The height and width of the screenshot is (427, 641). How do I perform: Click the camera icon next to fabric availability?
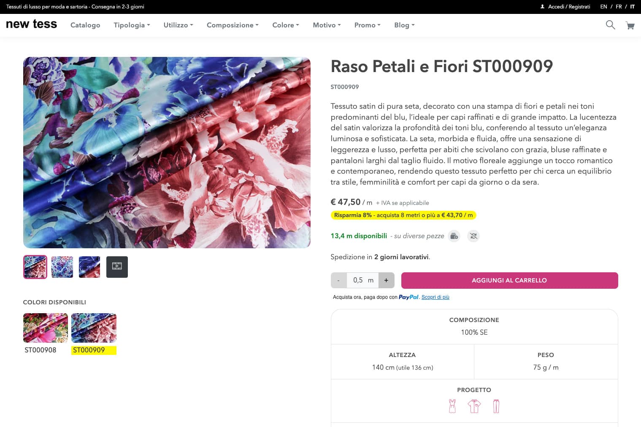pos(454,236)
